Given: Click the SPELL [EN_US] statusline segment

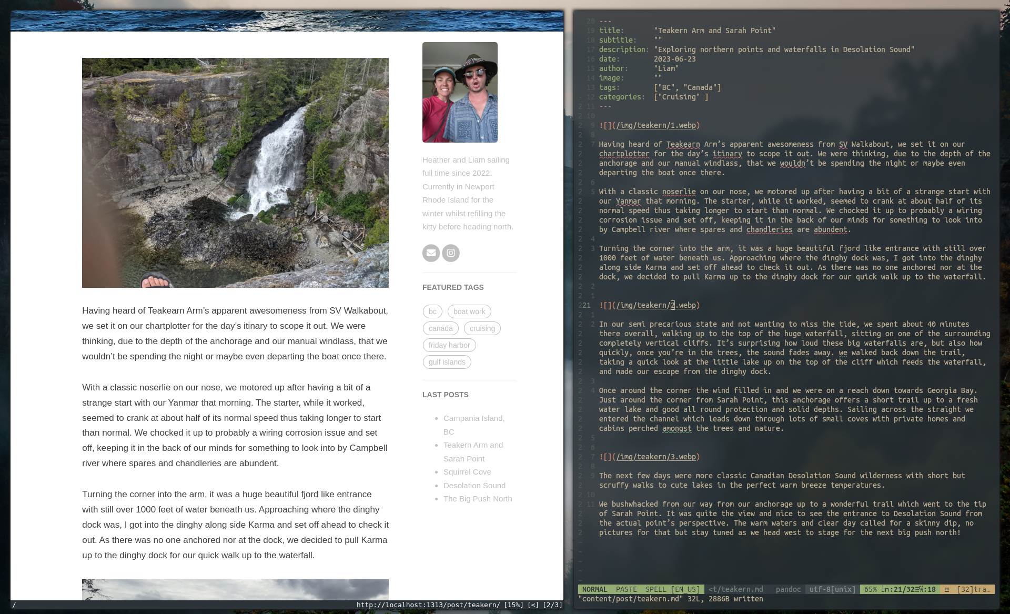Looking at the screenshot, I should click(x=672, y=589).
